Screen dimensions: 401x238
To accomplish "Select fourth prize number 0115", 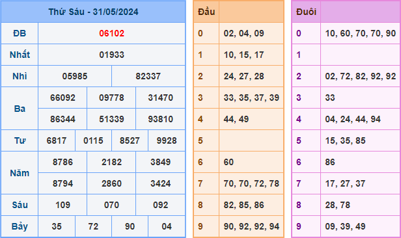I will click(93, 140).
